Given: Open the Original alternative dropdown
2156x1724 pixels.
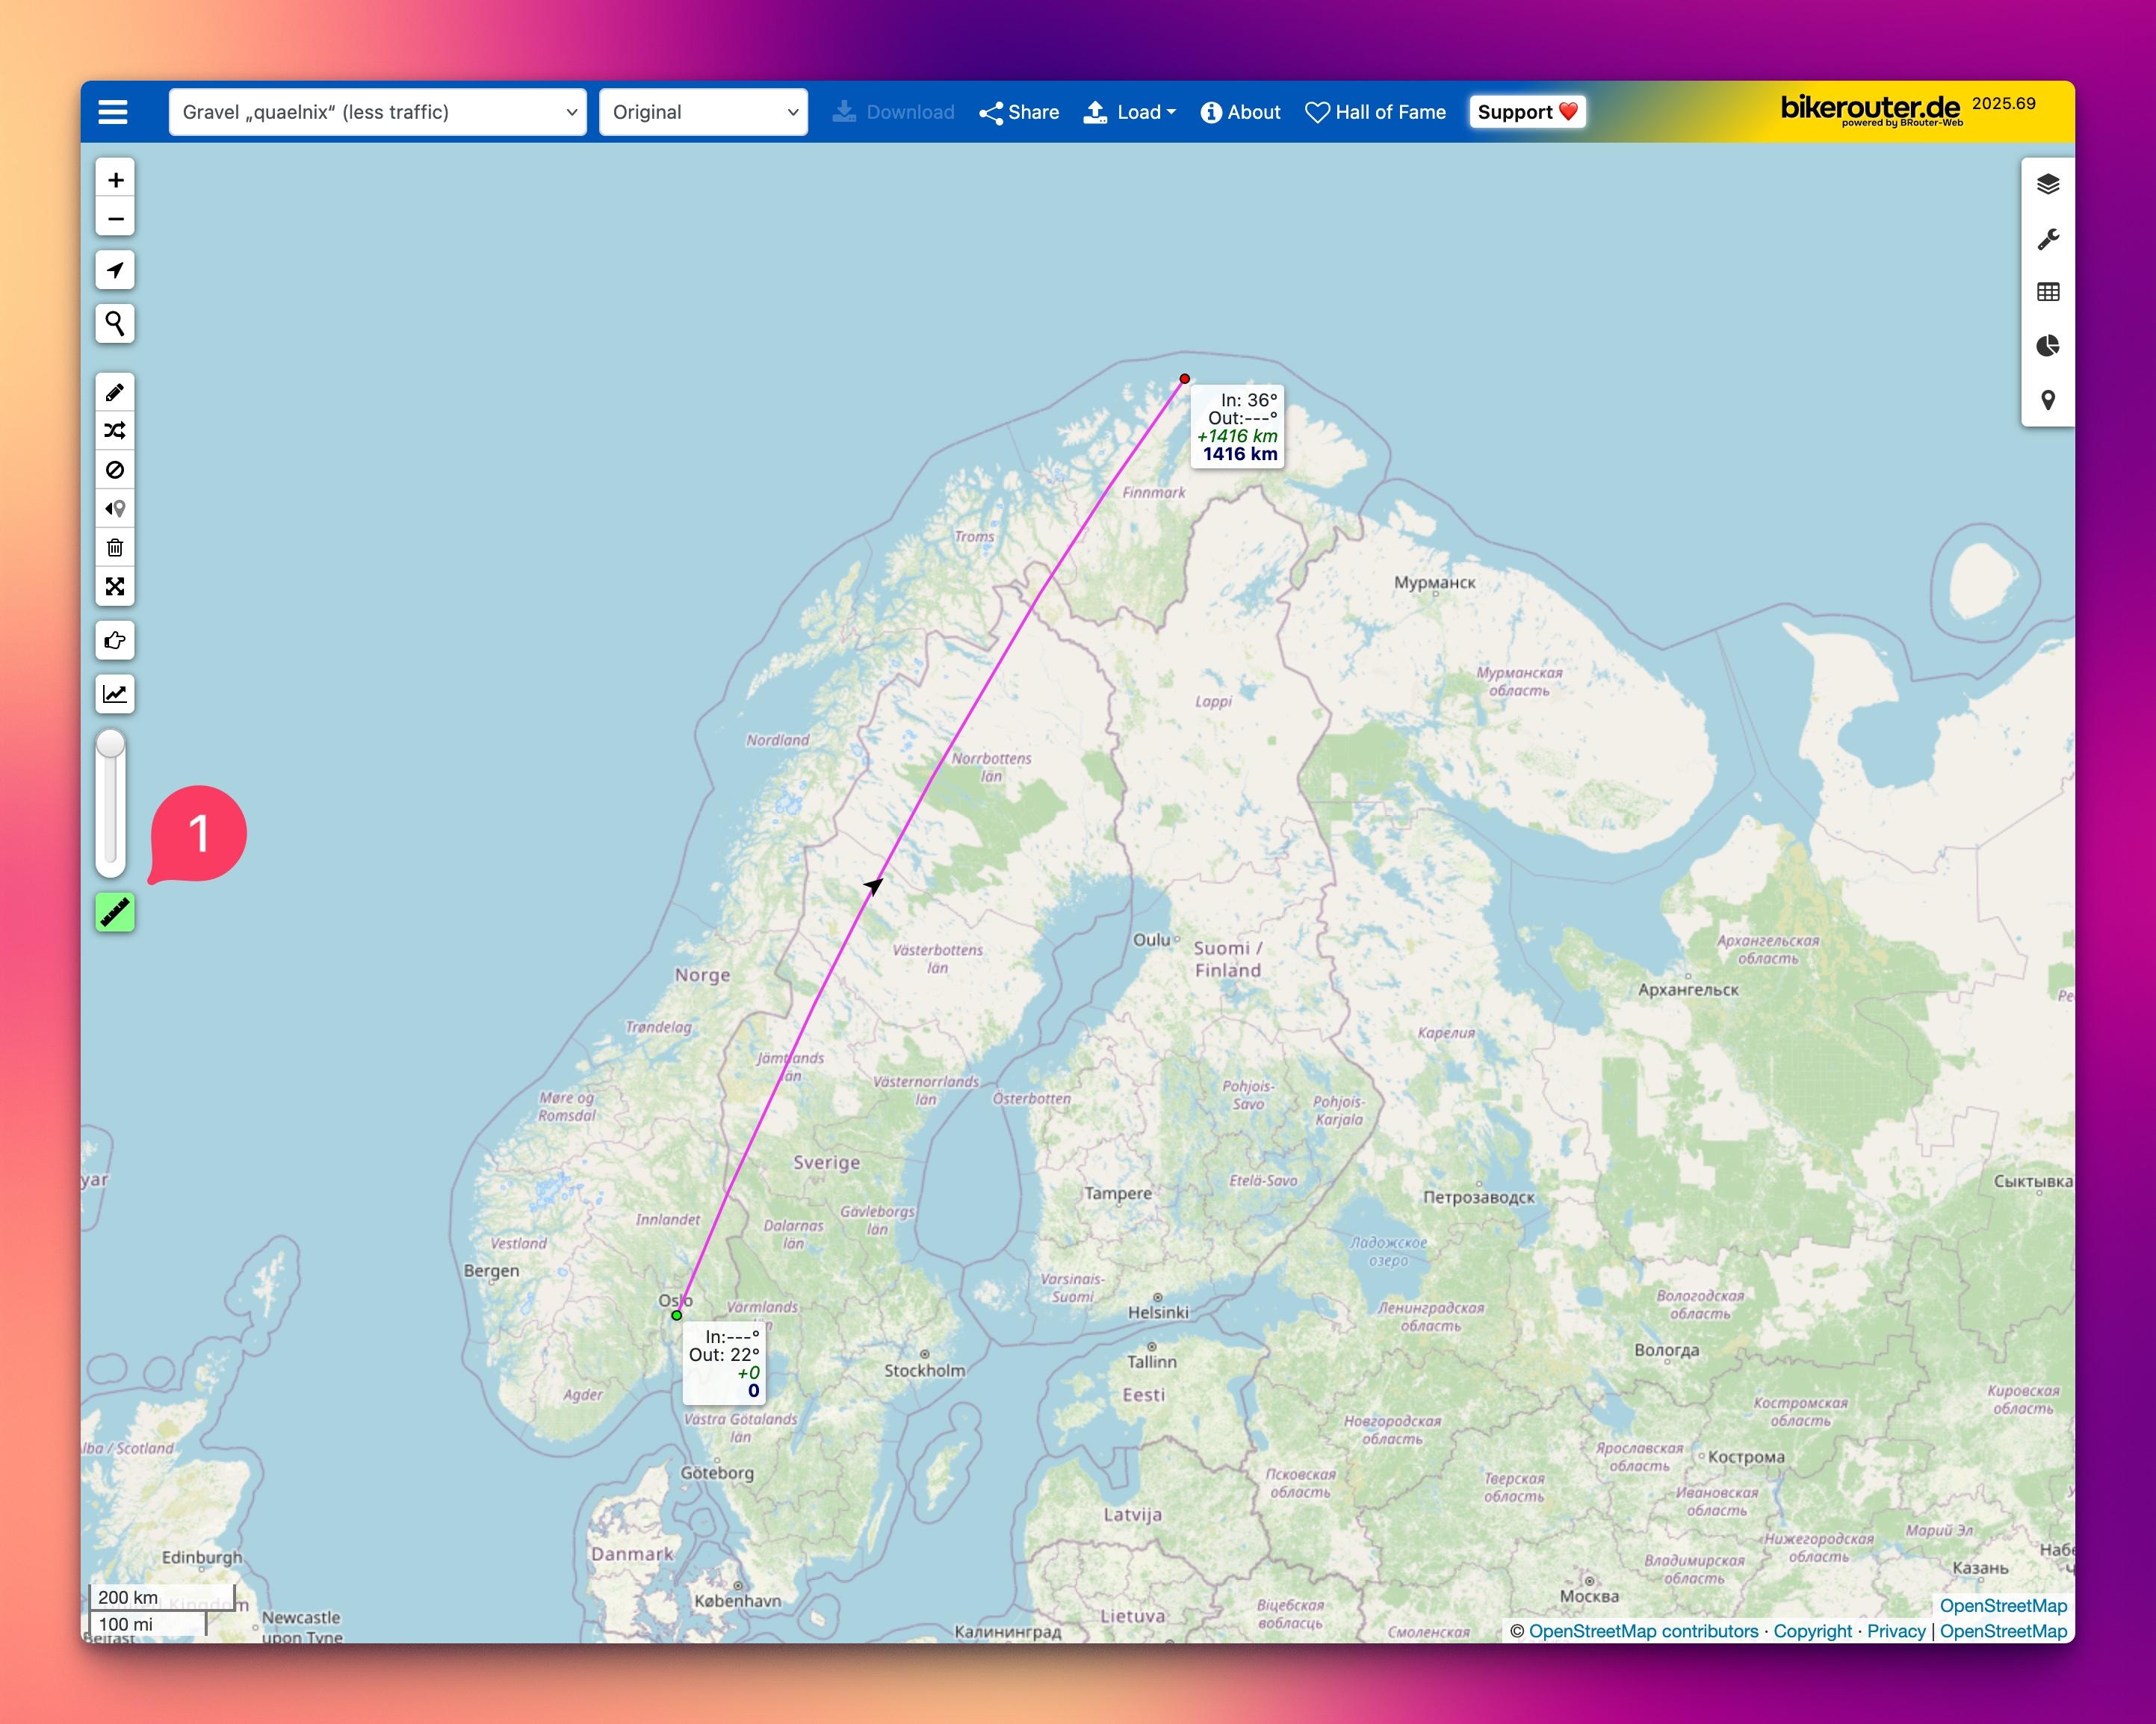Looking at the screenshot, I should 703,112.
